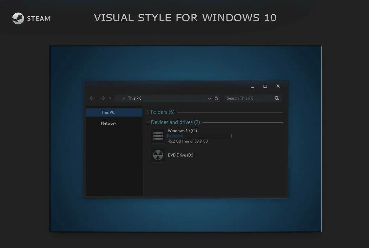369x248 pixels.
Task: Click the forward navigation arrow
Action: [103, 98]
